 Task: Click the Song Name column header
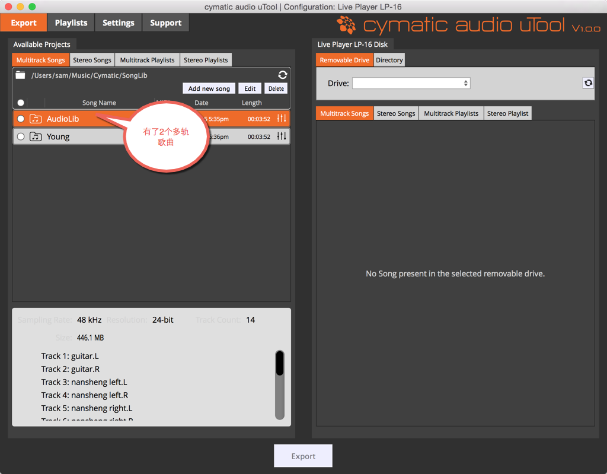tap(99, 103)
